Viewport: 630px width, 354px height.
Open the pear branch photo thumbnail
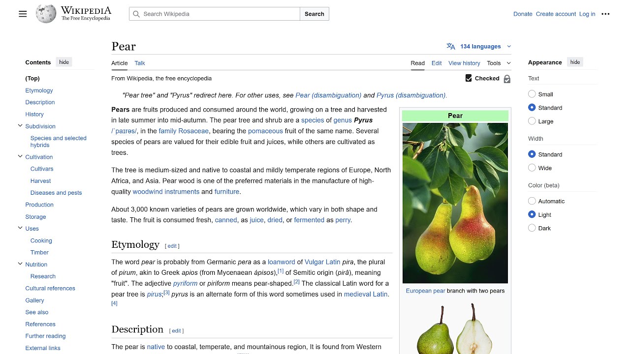pyautogui.click(x=455, y=203)
